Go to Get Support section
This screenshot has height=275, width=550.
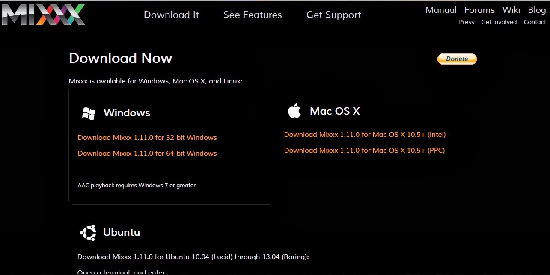tap(334, 15)
